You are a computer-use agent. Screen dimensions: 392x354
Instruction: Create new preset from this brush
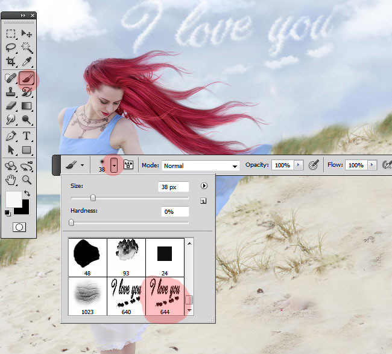tap(203, 201)
